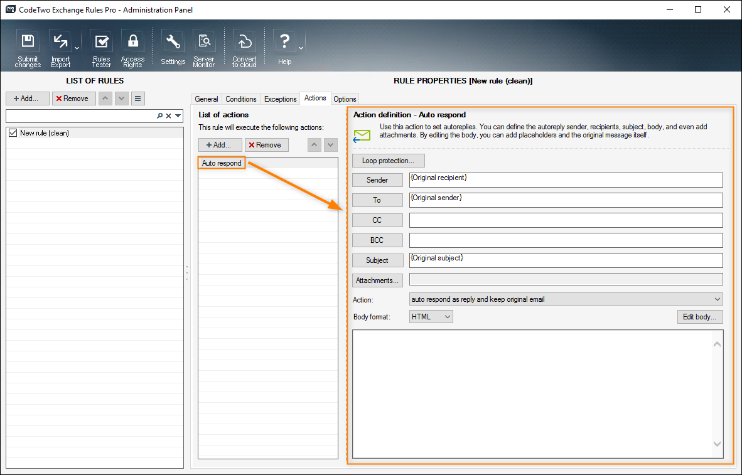Click Submit changes toolbar icon
This screenshot has height=475, width=742.
[28, 48]
